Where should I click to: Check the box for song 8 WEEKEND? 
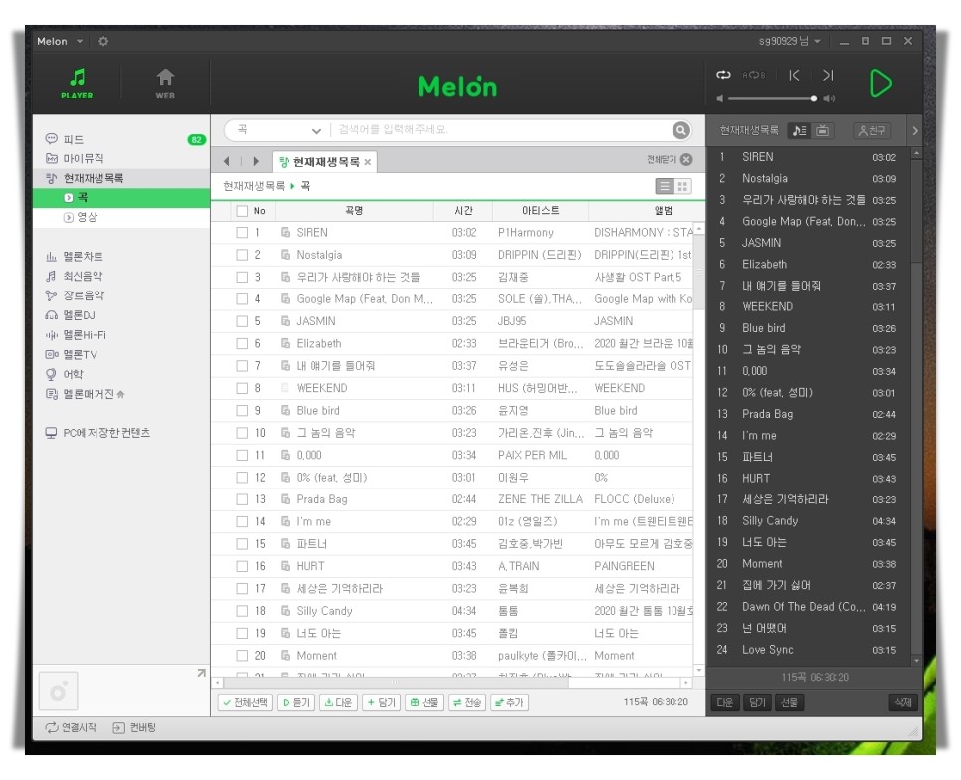(242, 388)
